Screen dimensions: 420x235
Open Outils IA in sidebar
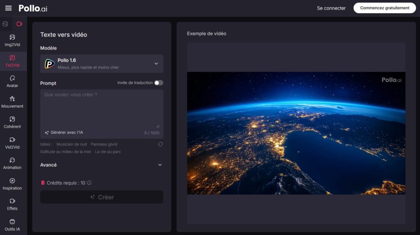[12, 225]
